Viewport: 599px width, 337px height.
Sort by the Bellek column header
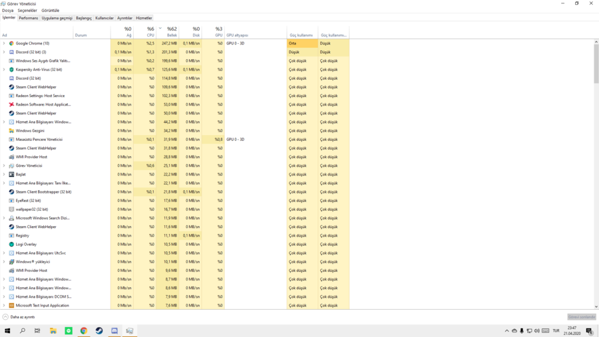coord(168,32)
